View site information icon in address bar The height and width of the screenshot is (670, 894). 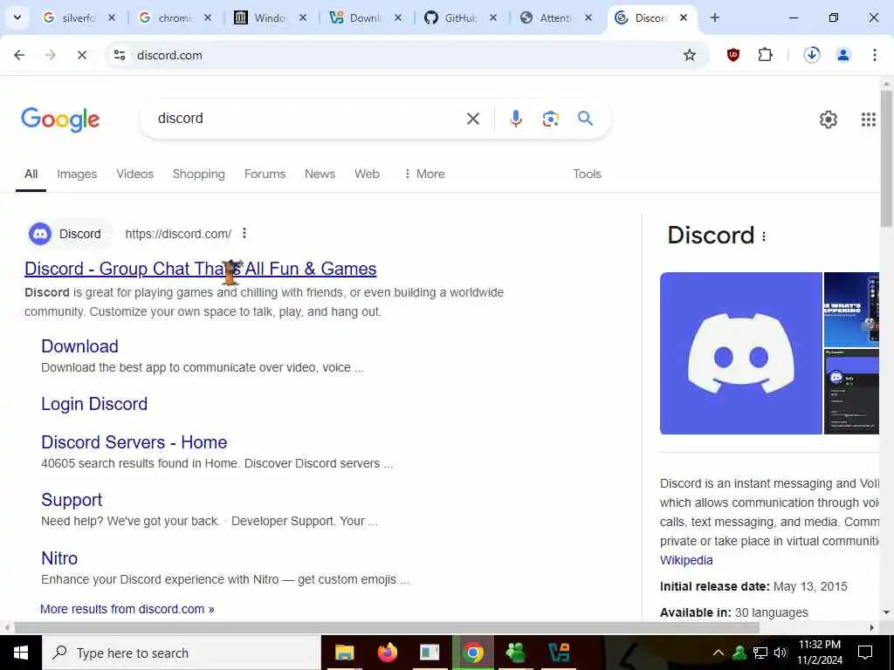point(120,55)
